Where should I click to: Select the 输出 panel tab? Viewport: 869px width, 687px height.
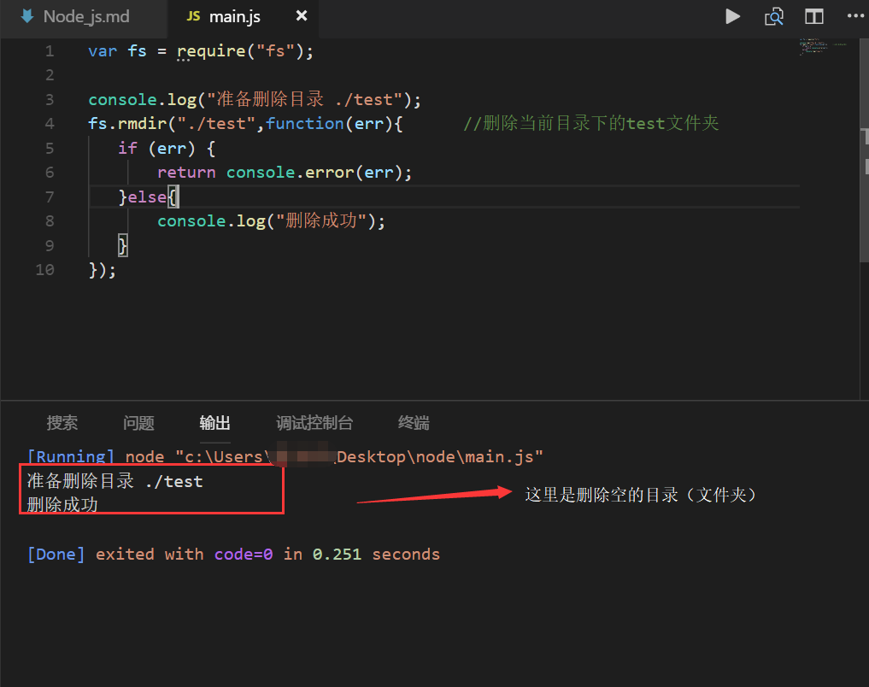click(x=214, y=423)
